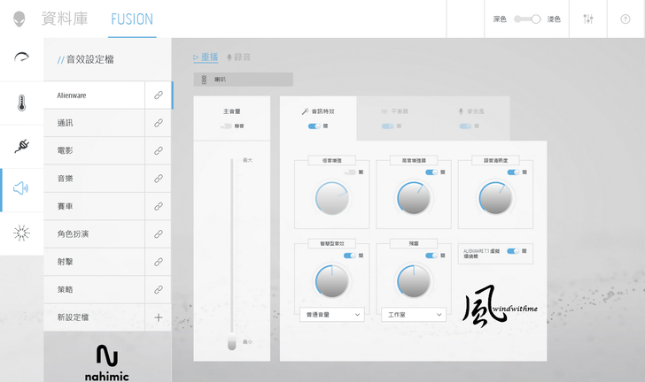Click link icon for 策略 profile
Viewport: 645px width, 382px height.
[159, 289]
